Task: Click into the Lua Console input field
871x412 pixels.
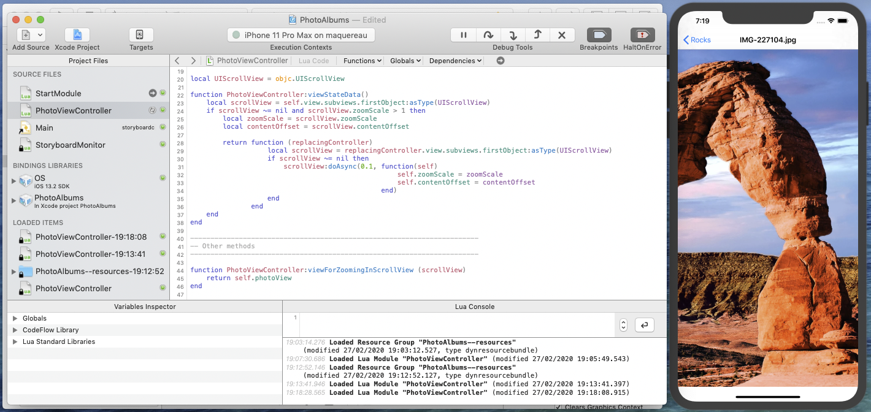Action: pos(458,325)
